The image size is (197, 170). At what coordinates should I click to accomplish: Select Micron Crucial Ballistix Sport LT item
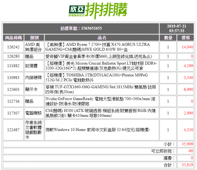tap(101, 66)
